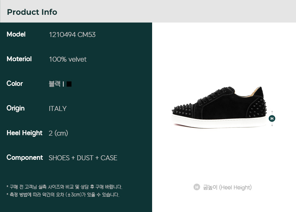Image resolution: width=296 pixels, height=212 pixels.
Task: Click the gray H legend icon
Action: (197, 187)
